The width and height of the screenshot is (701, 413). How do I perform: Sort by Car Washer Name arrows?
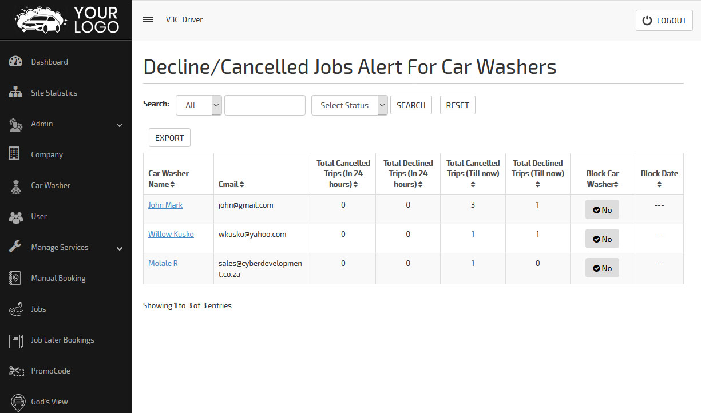pyautogui.click(x=173, y=184)
